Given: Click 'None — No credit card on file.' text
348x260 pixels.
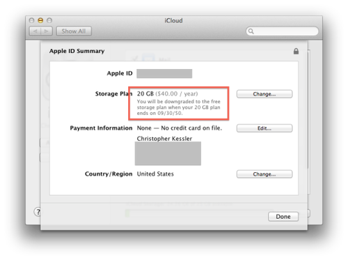Looking at the screenshot, I should tap(180, 128).
